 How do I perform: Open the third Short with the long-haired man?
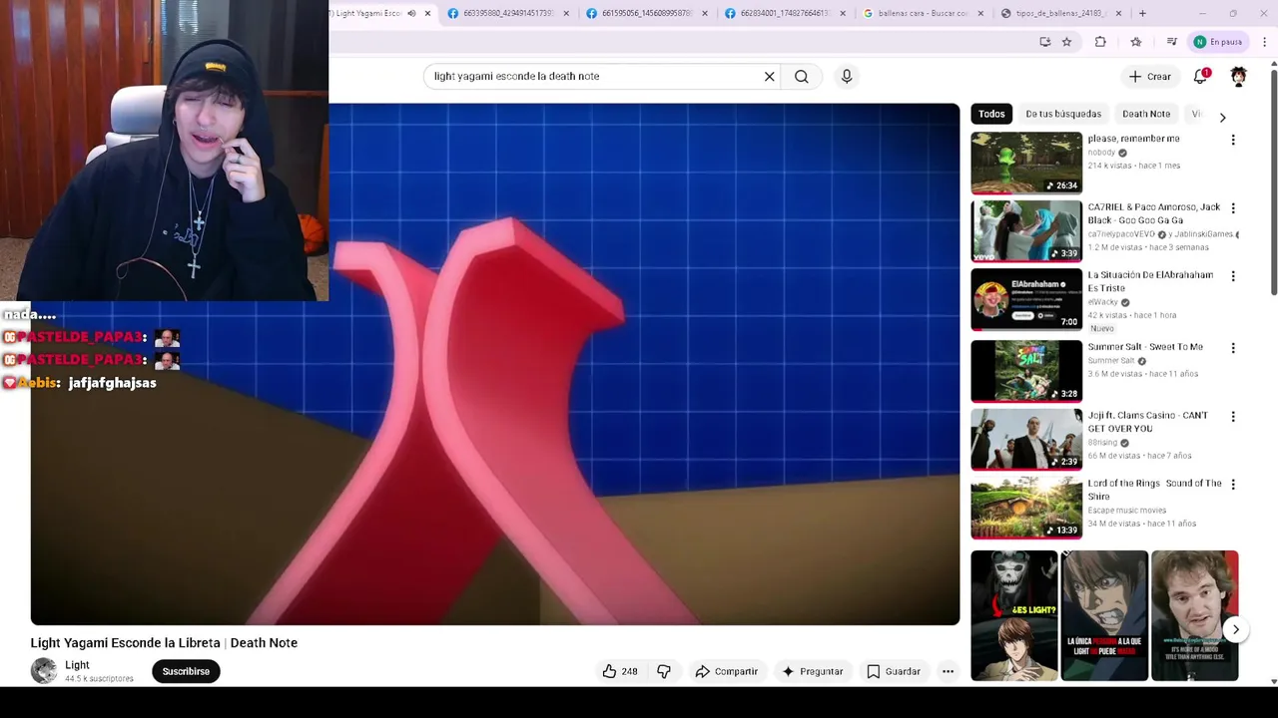1194,615
